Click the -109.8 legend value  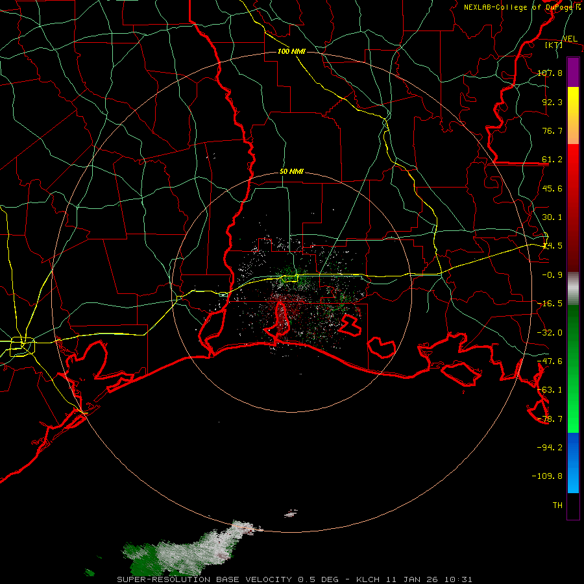point(547,476)
